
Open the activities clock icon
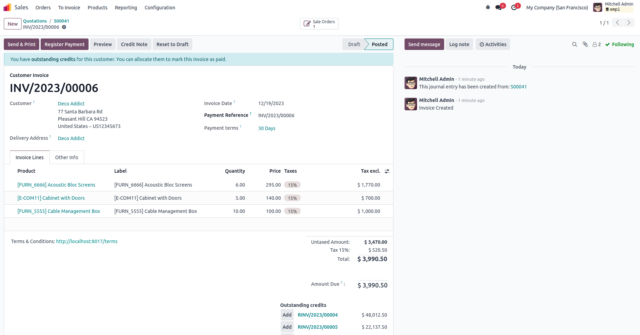tap(514, 8)
